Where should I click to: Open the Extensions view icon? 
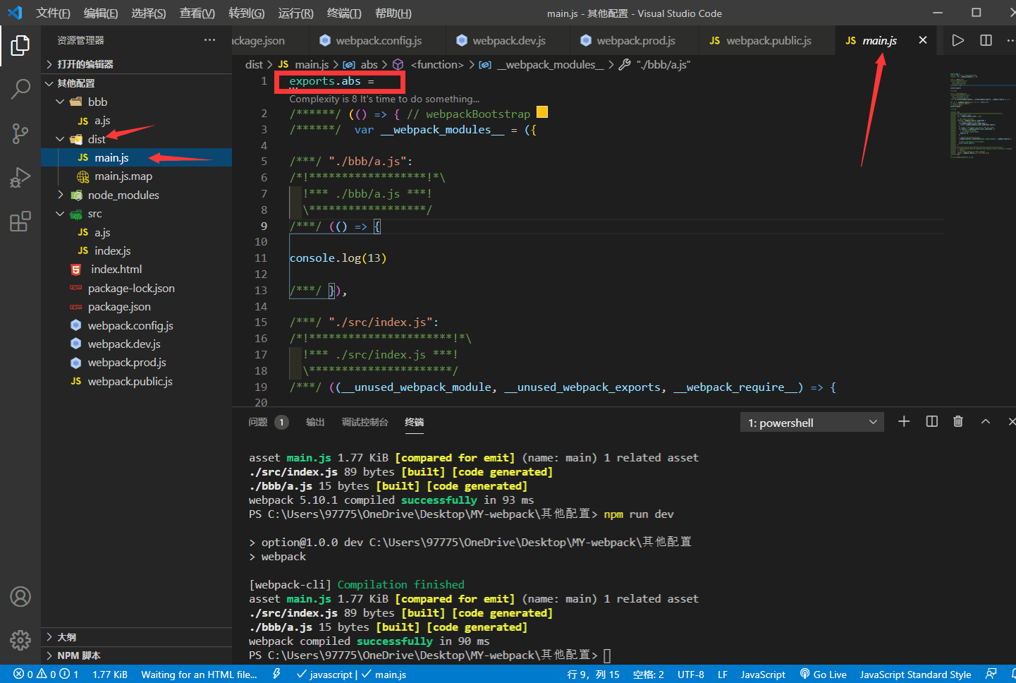pos(20,222)
